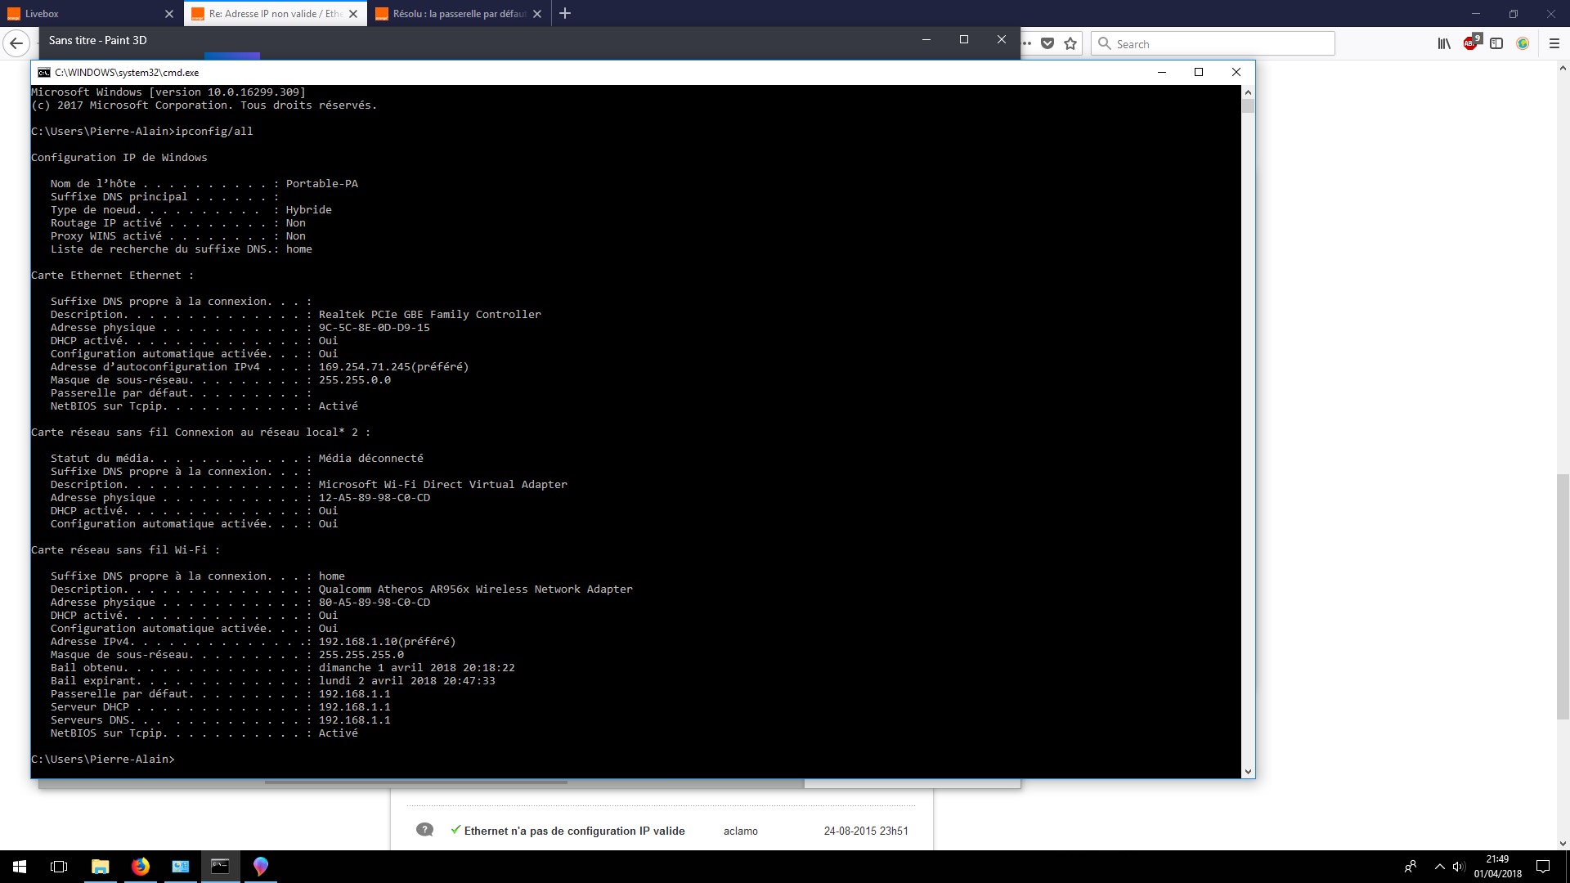Click the Adblock Plus extension icon
Viewport: 1570px width, 883px height.
click(1471, 44)
